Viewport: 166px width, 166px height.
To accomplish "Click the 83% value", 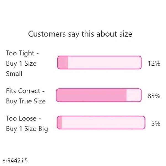I will coord(154,96).
